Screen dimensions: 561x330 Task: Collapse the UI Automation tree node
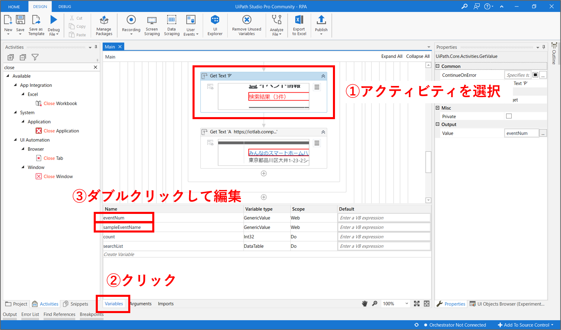click(x=16, y=140)
